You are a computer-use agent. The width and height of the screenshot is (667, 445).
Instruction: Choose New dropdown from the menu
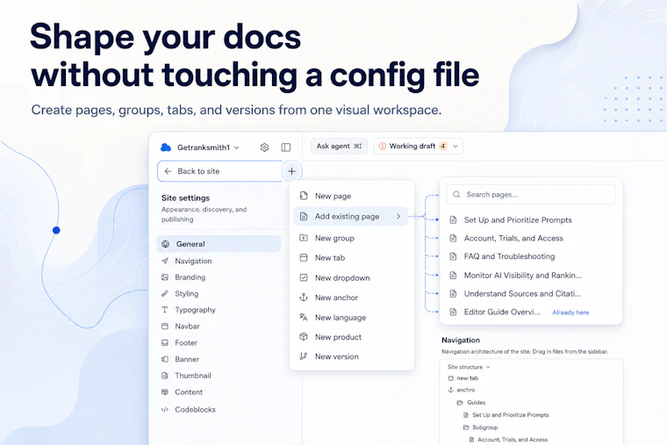coord(351,278)
